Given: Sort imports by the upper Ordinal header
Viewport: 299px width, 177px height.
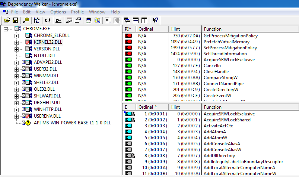Looking at the screenshot, I should 152,29.
